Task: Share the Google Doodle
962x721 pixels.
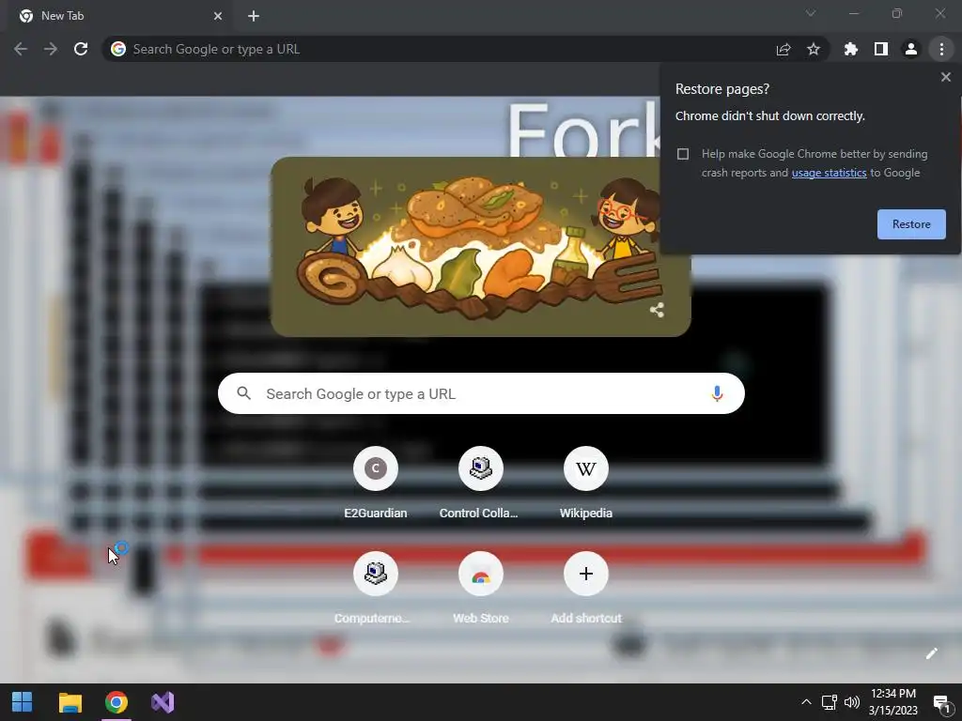Action: pyautogui.click(x=657, y=310)
